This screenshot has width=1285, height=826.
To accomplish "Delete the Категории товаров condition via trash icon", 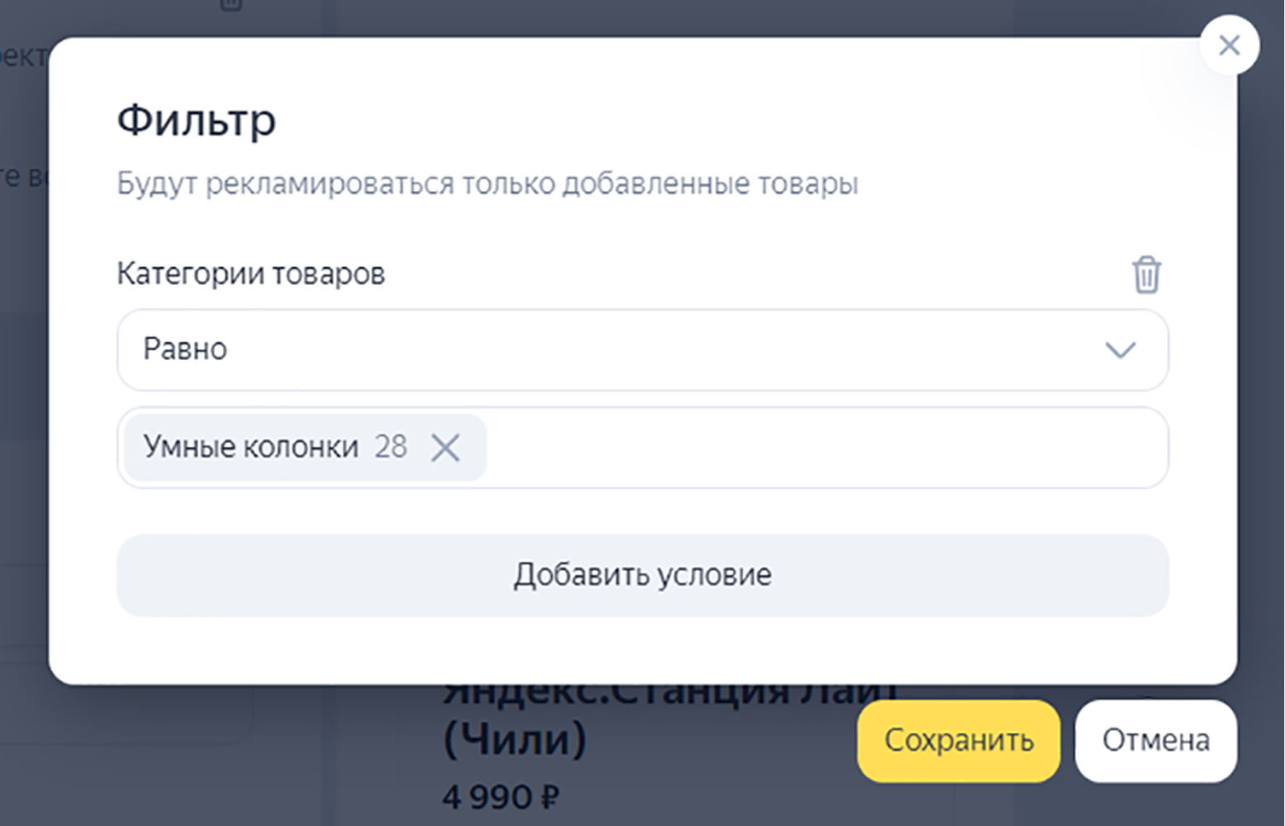I will click(1145, 274).
